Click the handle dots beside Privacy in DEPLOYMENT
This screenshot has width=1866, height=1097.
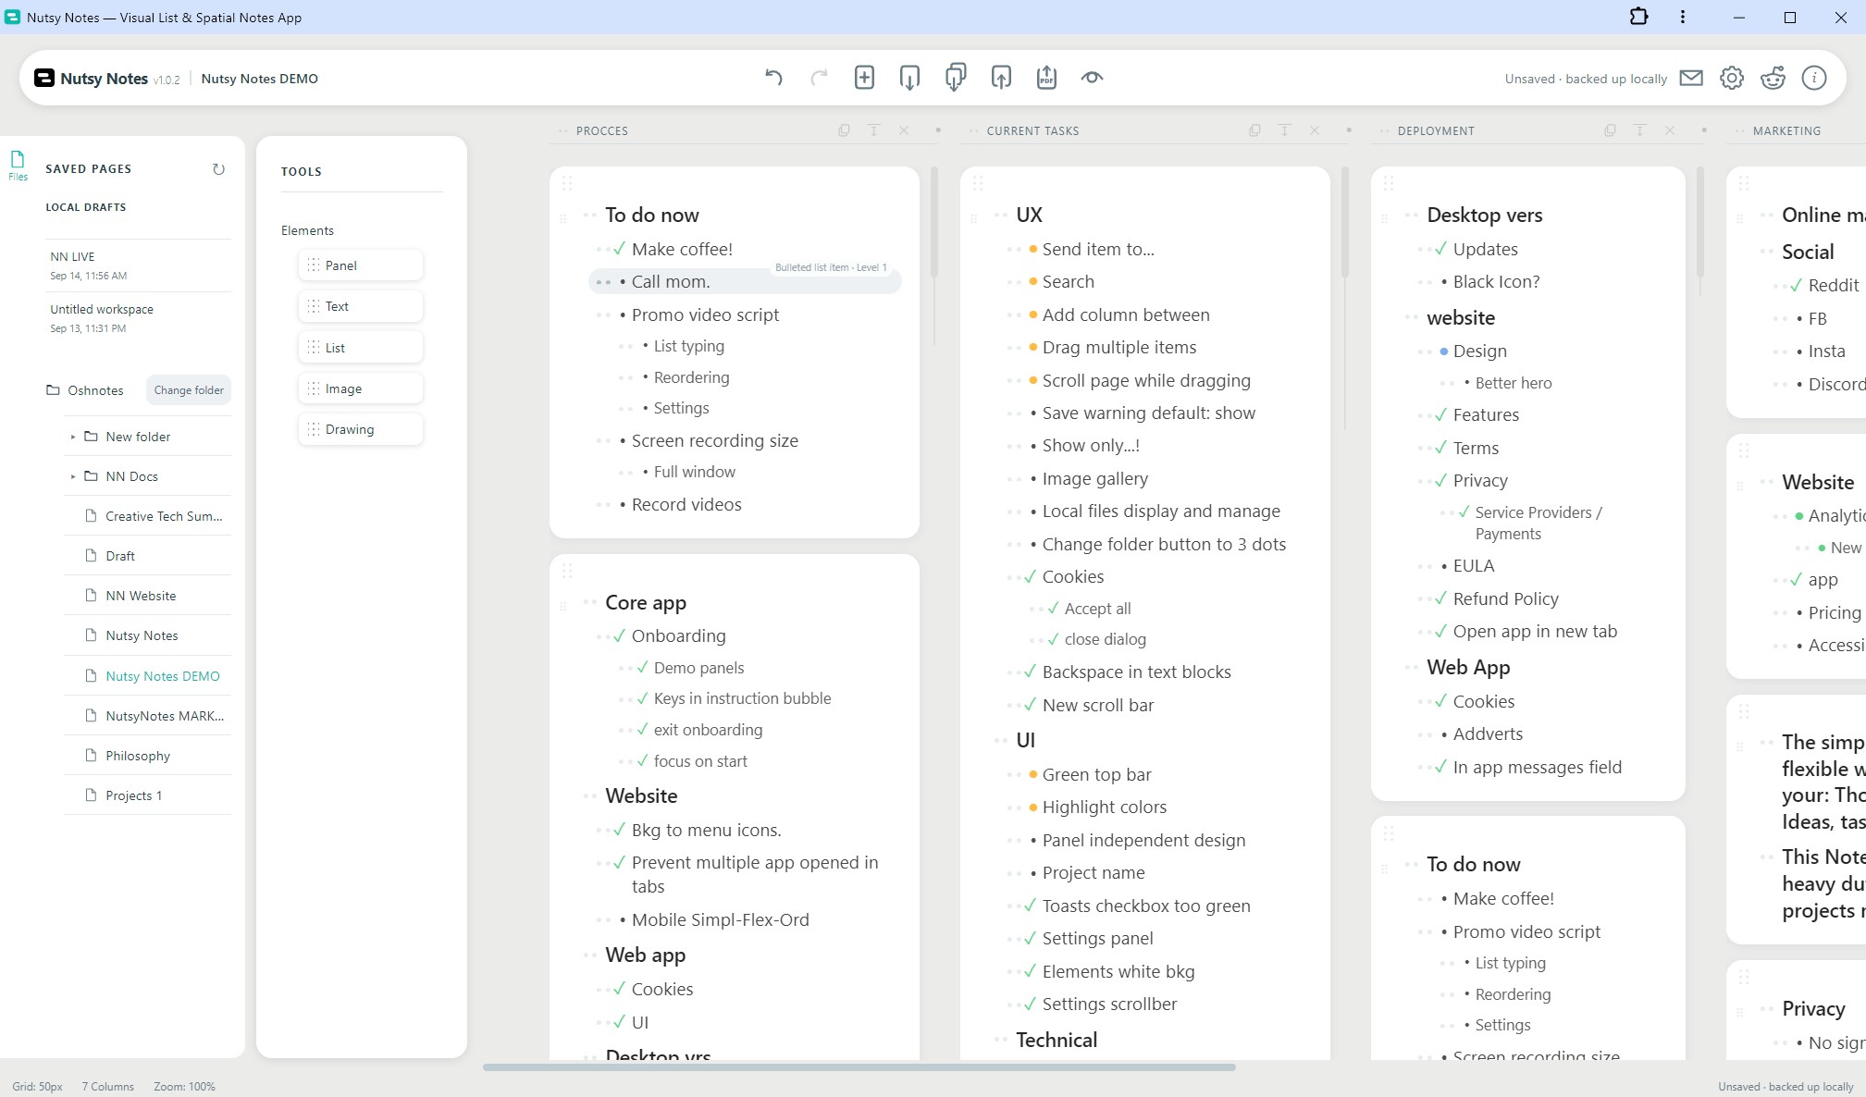pos(1425,481)
